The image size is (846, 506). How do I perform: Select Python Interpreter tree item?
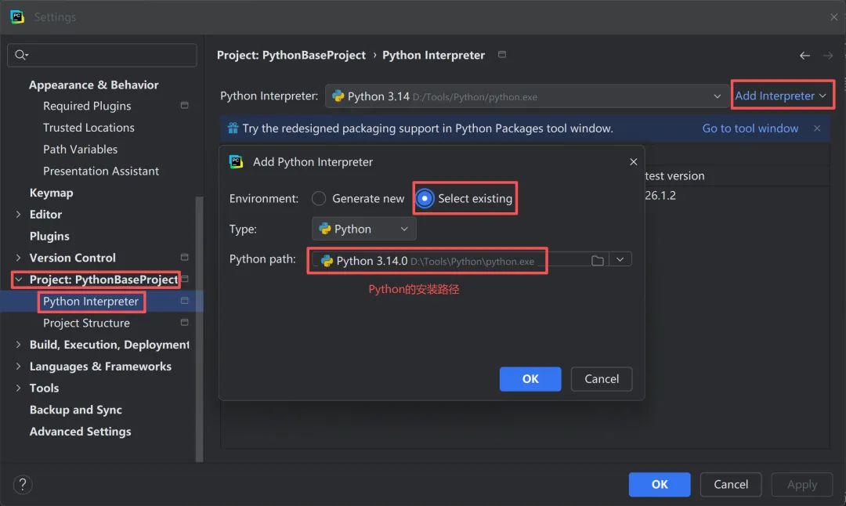[x=91, y=301]
